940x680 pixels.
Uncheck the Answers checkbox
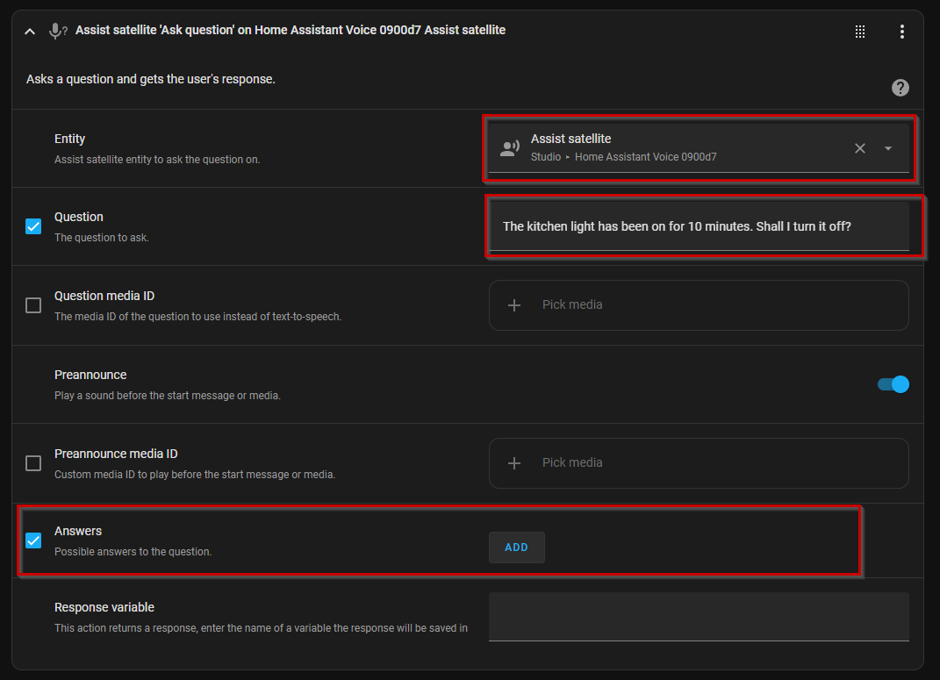[33, 540]
